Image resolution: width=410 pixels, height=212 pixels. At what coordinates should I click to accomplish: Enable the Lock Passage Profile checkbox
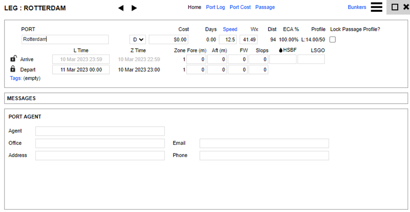coord(333,40)
